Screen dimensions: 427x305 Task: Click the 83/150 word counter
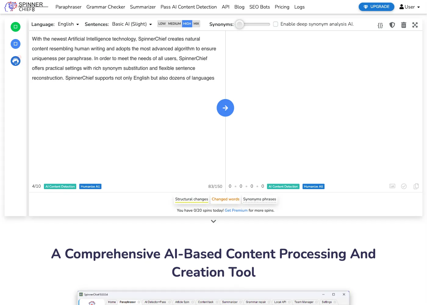tap(215, 186)
